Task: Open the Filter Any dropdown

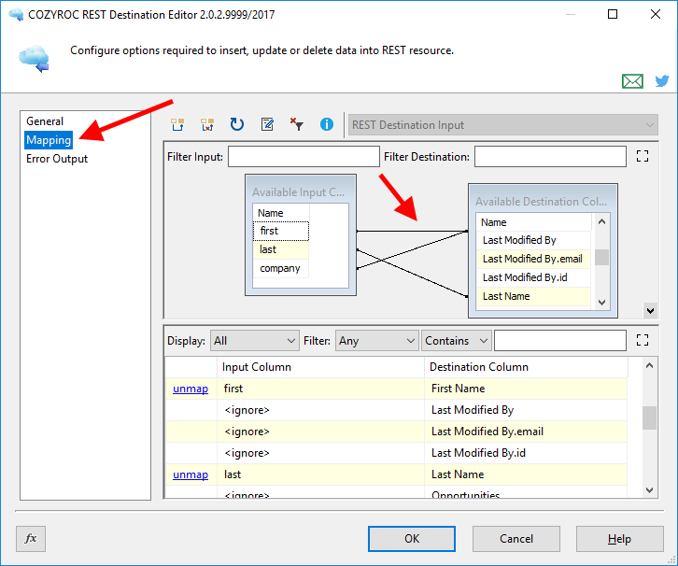Action: point(376,341)
